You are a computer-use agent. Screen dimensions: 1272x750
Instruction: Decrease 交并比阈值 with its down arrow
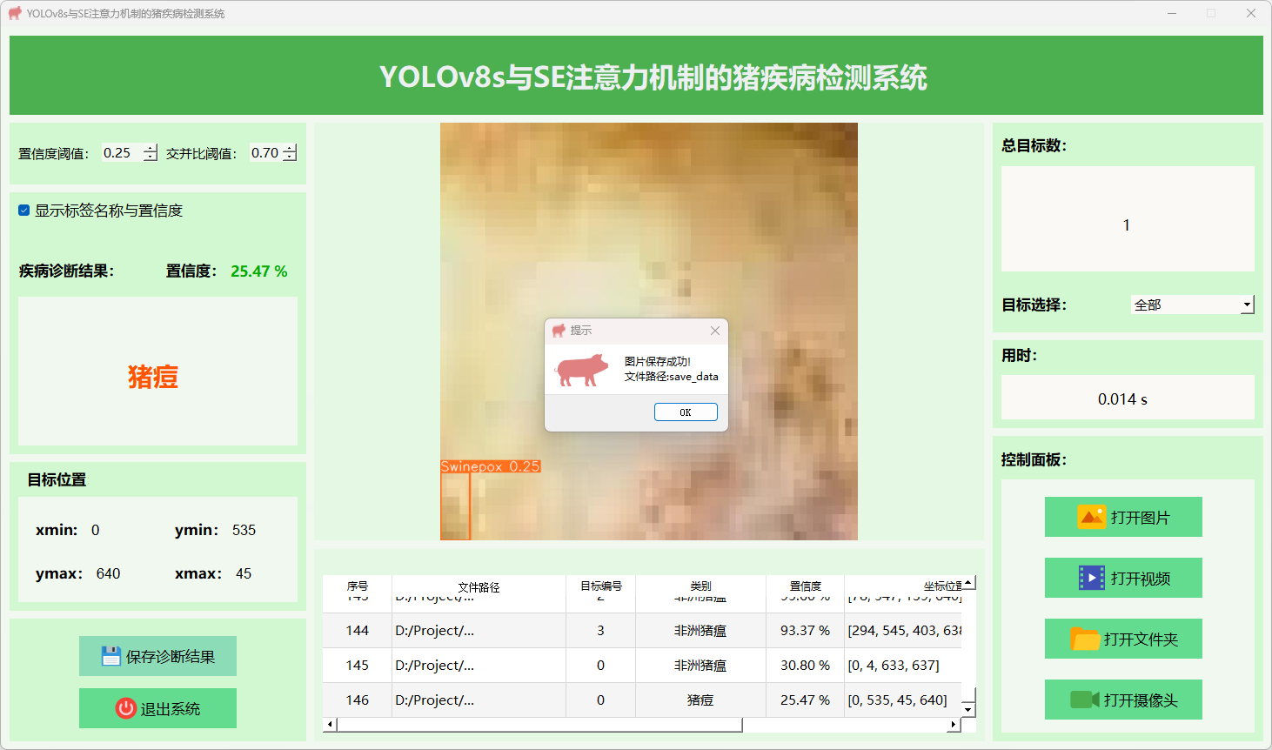tap(290, 157)
